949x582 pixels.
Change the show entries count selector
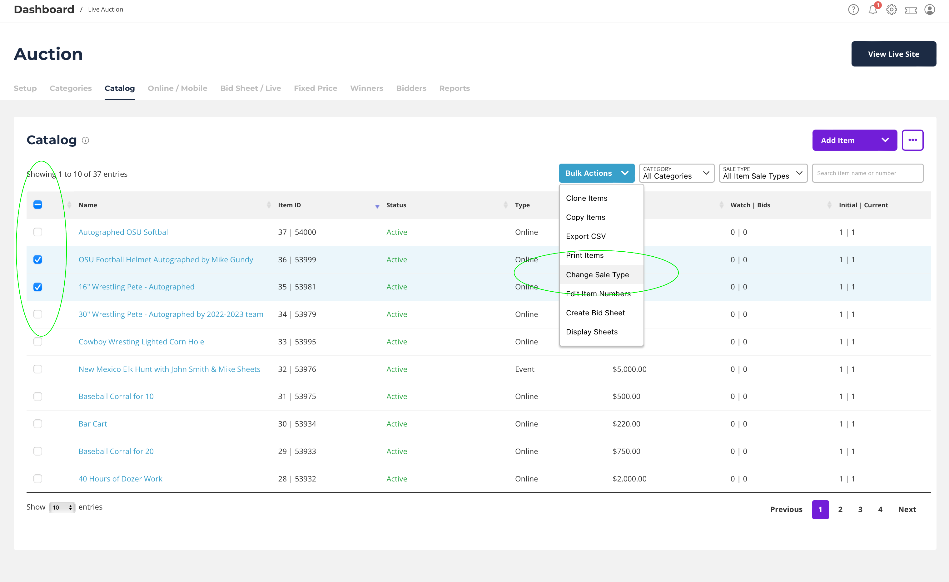point(62,507)
